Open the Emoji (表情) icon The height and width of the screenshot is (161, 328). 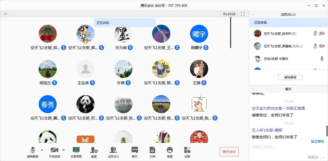point(170,150)
